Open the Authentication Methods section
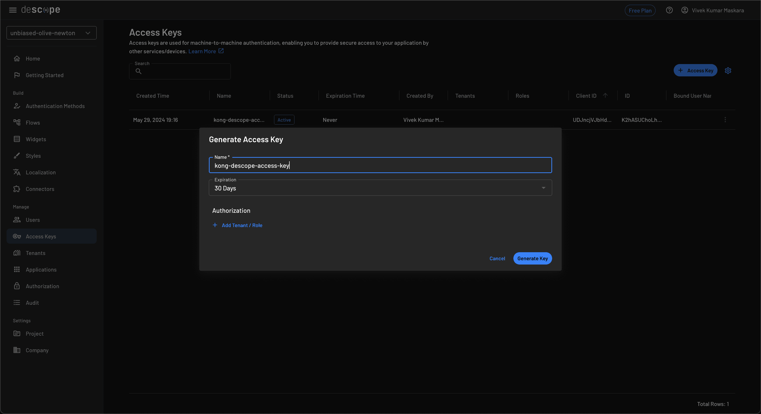 pyautogui.click(x=55, y=106)
